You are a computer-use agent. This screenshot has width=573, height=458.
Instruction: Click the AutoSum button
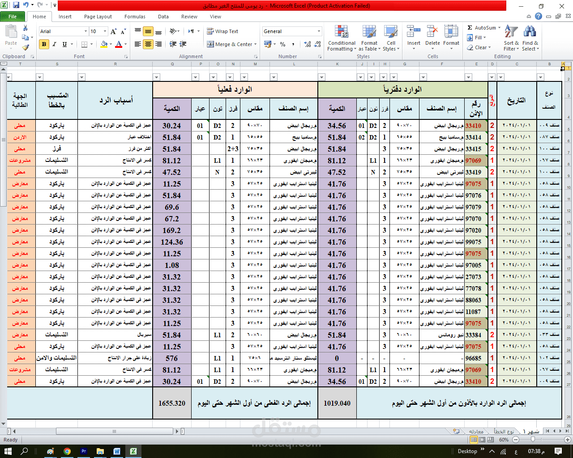[482, 28]
